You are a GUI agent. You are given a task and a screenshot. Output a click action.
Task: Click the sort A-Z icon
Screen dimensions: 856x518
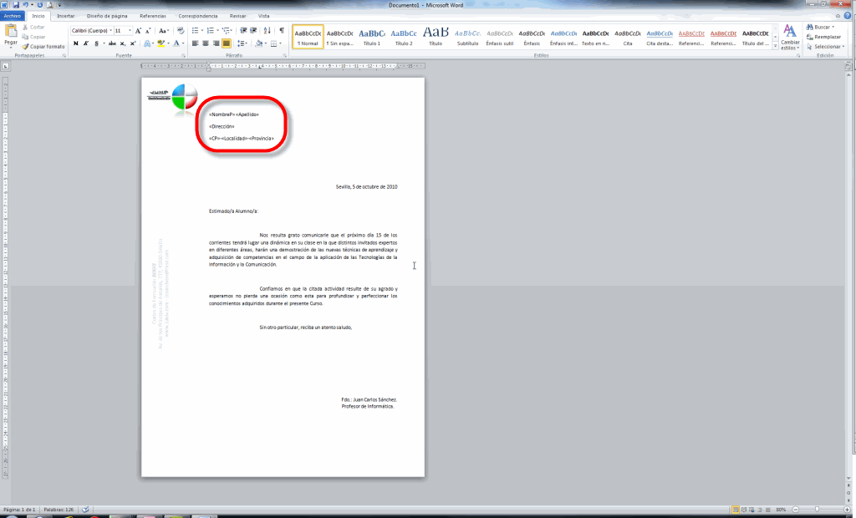[267, 30]
